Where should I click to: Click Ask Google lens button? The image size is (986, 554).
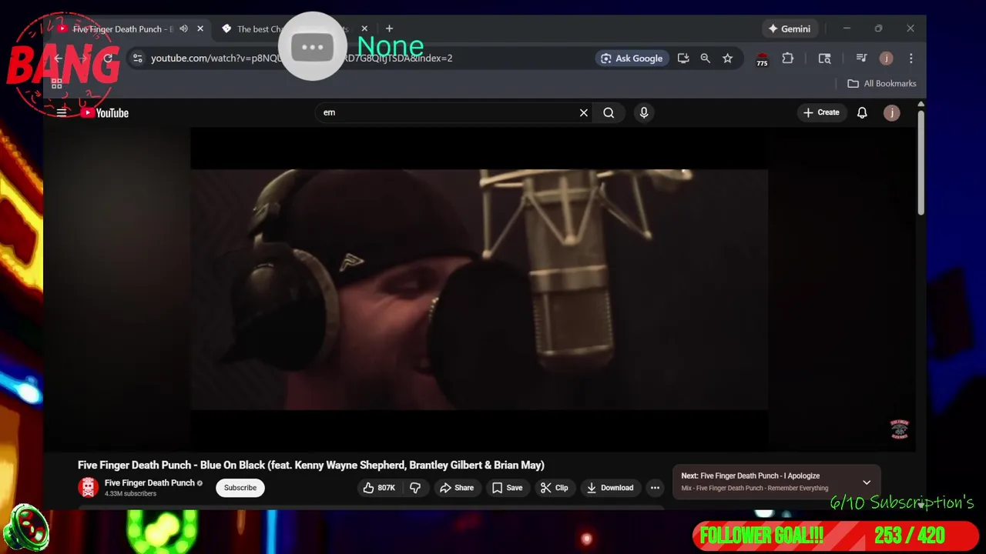click(x=632, y=58)
